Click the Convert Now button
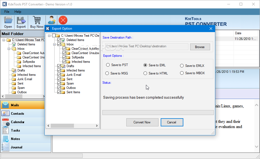Viewport: 260px width, 159px height. tap(142, 122)
